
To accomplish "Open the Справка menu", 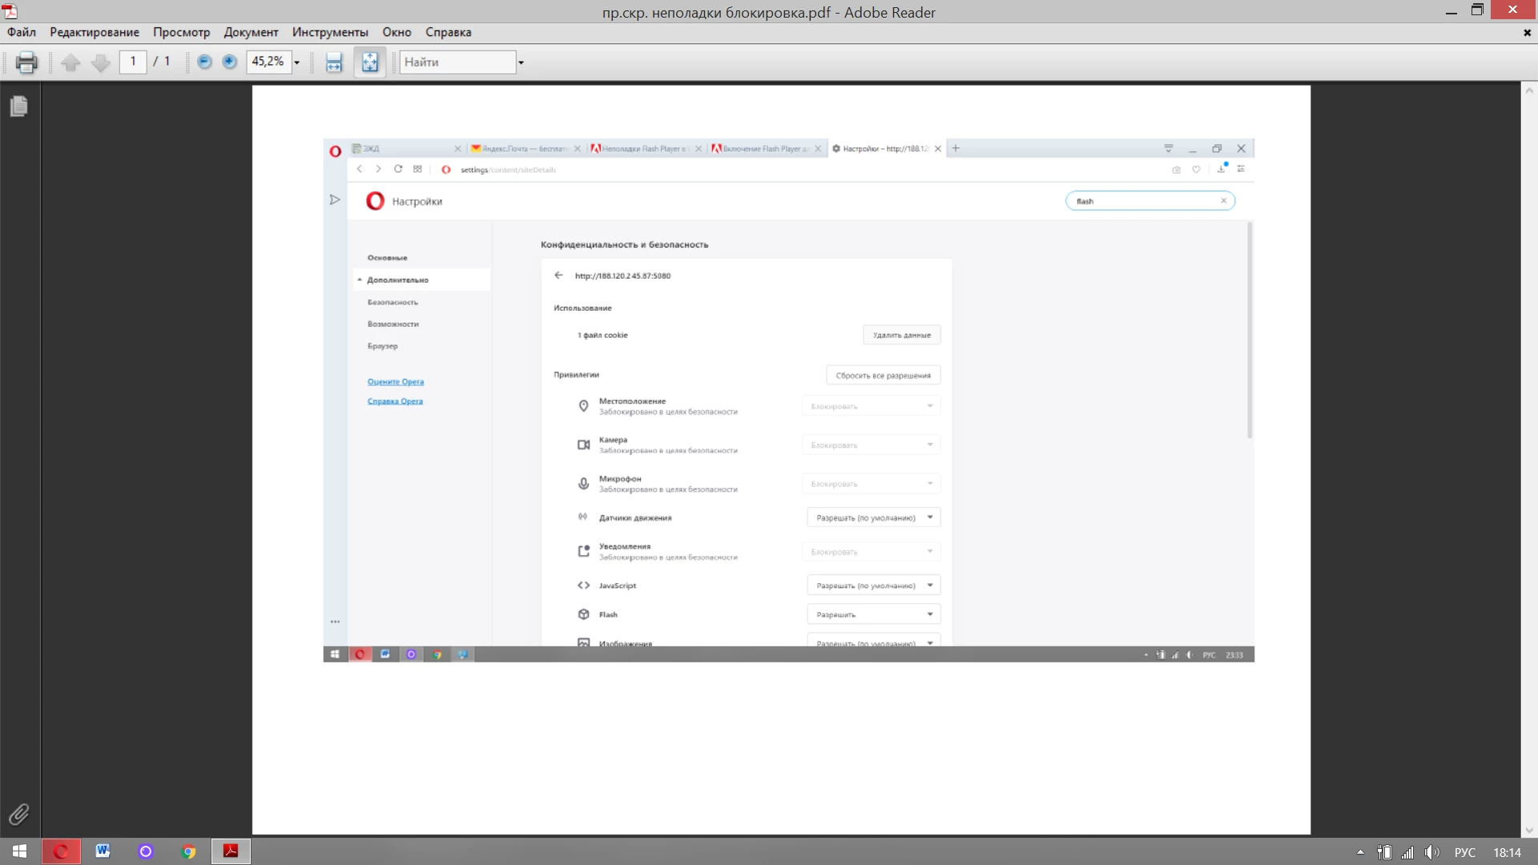I will pyautogui.click(x=448, y=32).
